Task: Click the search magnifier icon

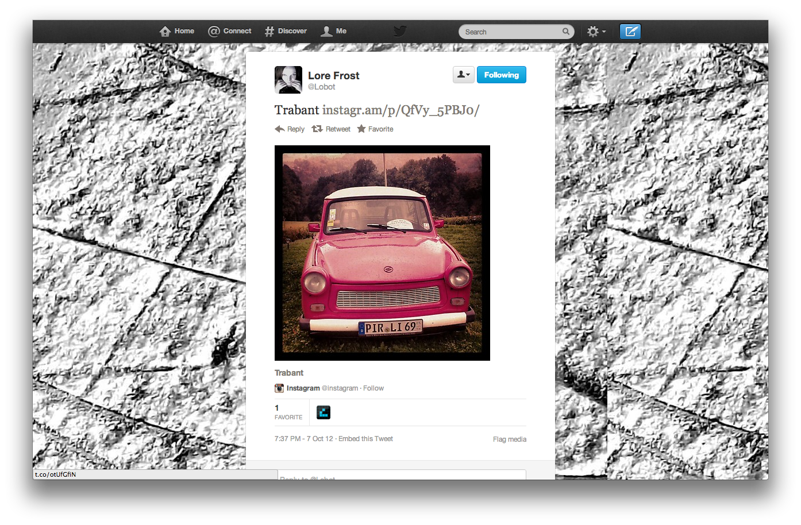Action: pos(565,32)
